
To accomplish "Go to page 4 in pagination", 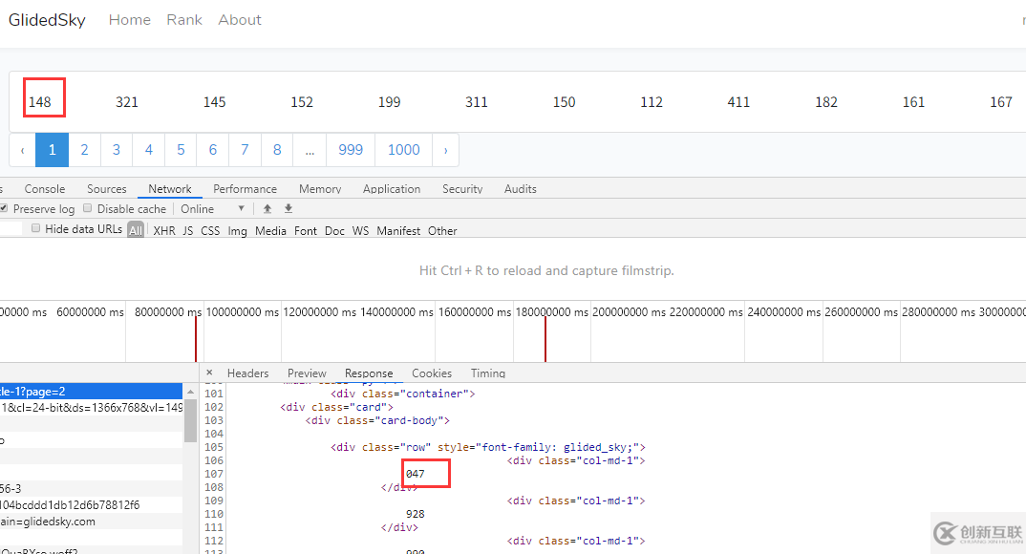I will 148,150.
